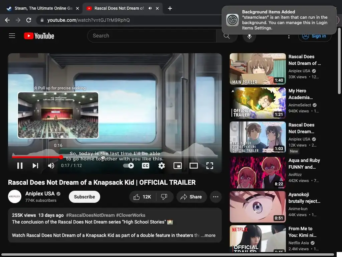This screenshot has width=342, height=257.
Task: Reload the current page
Action: (x=29, y=20)
